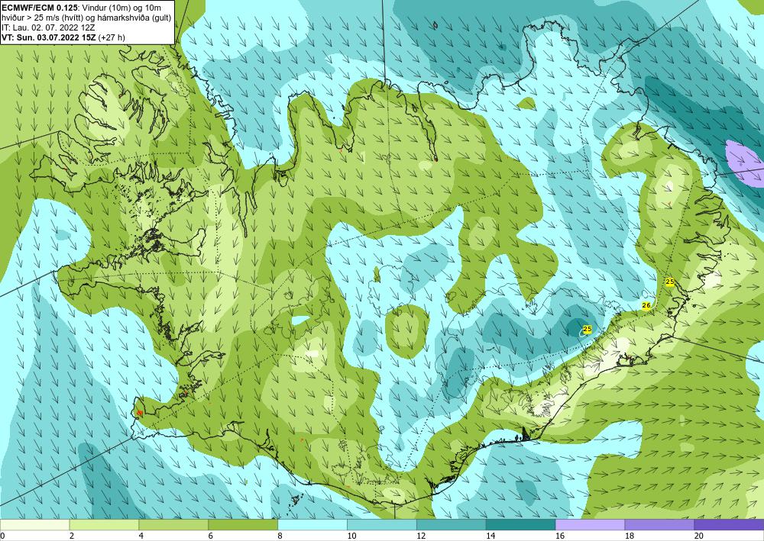Click the 6–8 m/s darker green legend swatch
The image size is (764, 541).
click(243, 525)
